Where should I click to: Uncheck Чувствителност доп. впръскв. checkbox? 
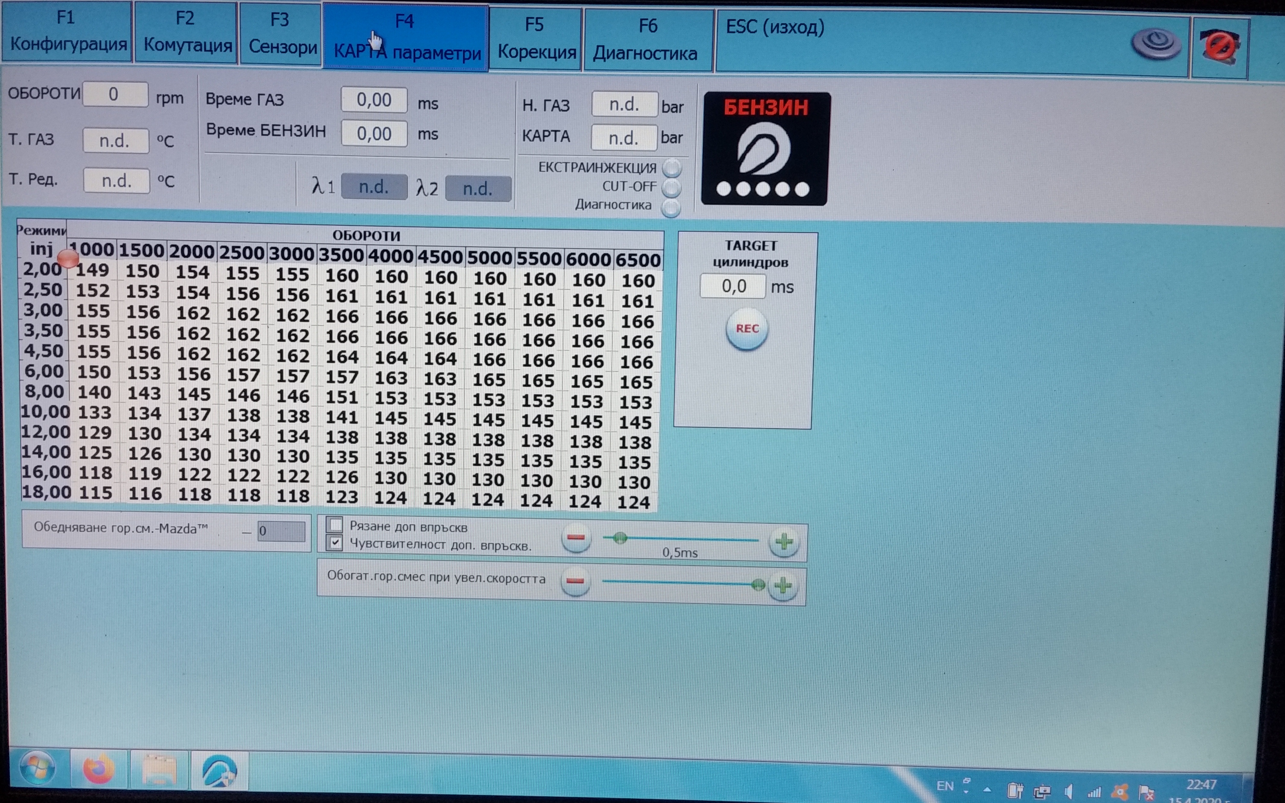click(335, 543)
